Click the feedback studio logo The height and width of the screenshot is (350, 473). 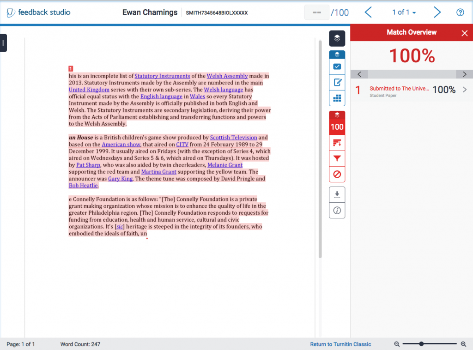click(x=38, y=12)
